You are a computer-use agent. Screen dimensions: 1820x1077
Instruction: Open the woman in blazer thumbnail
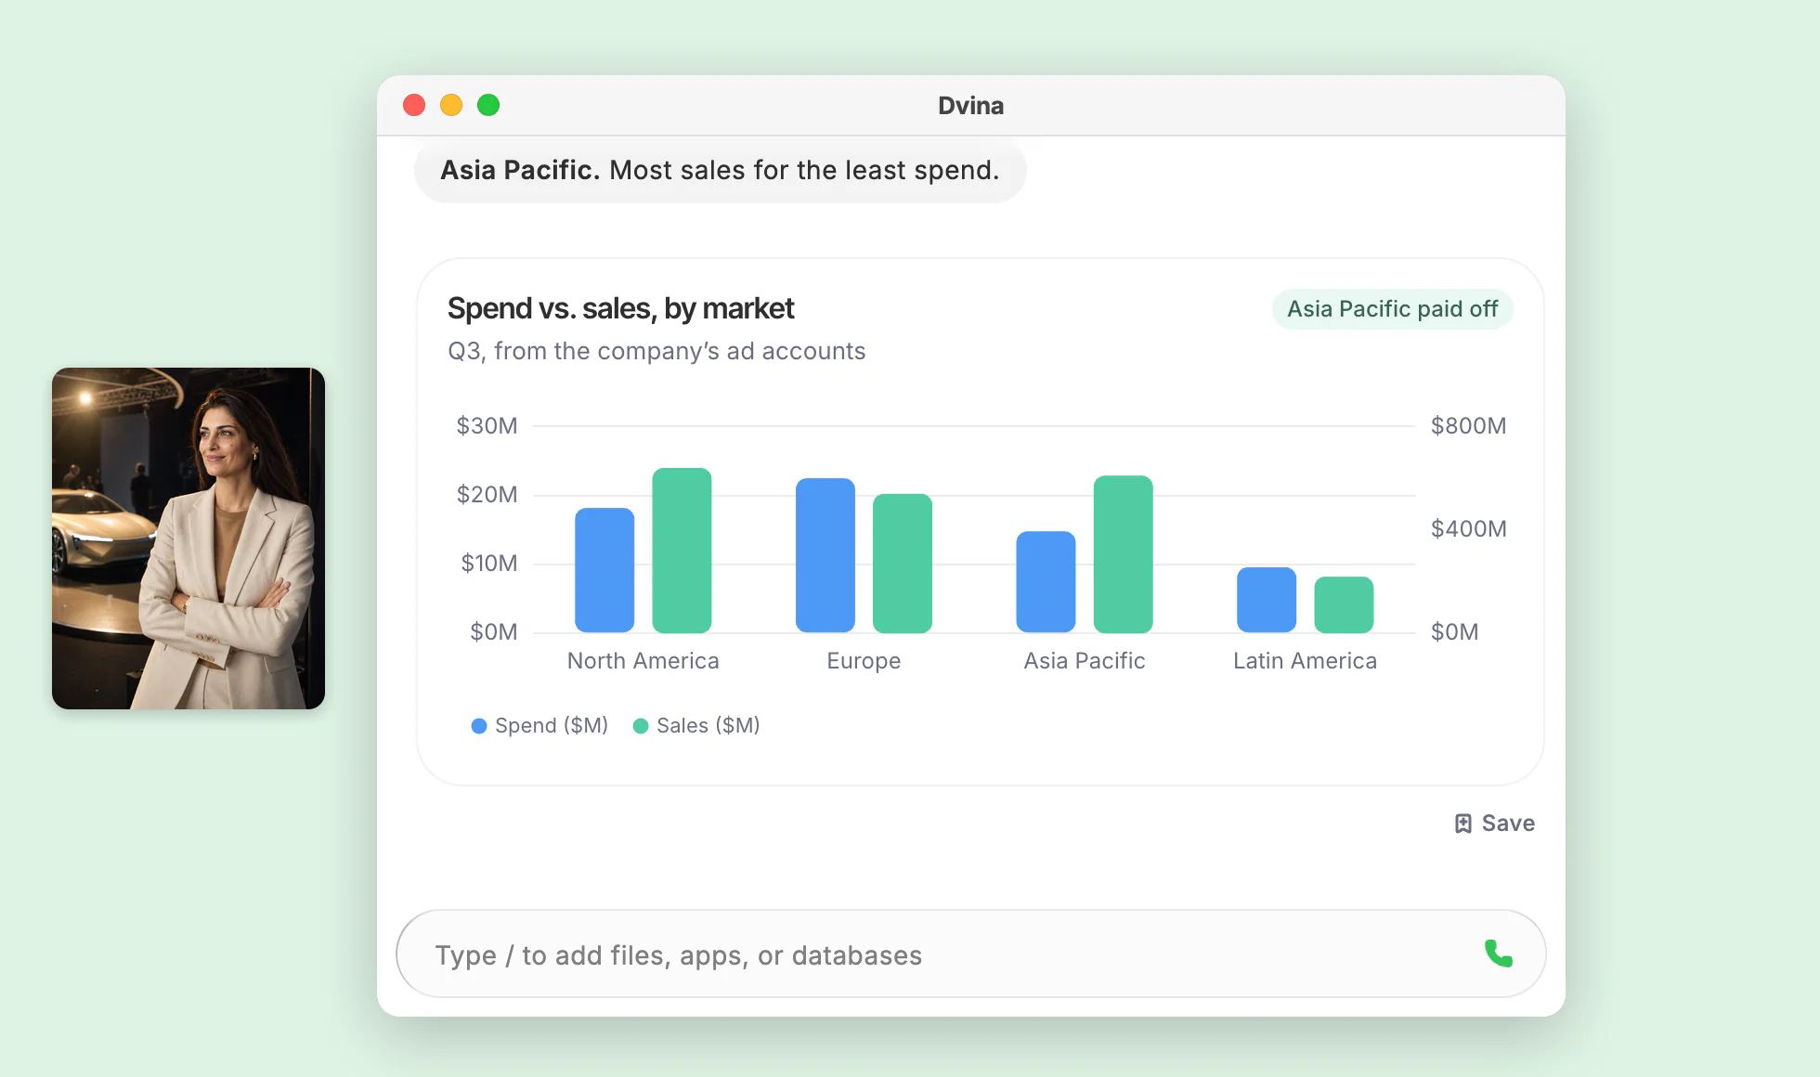(x=188, y=538)
